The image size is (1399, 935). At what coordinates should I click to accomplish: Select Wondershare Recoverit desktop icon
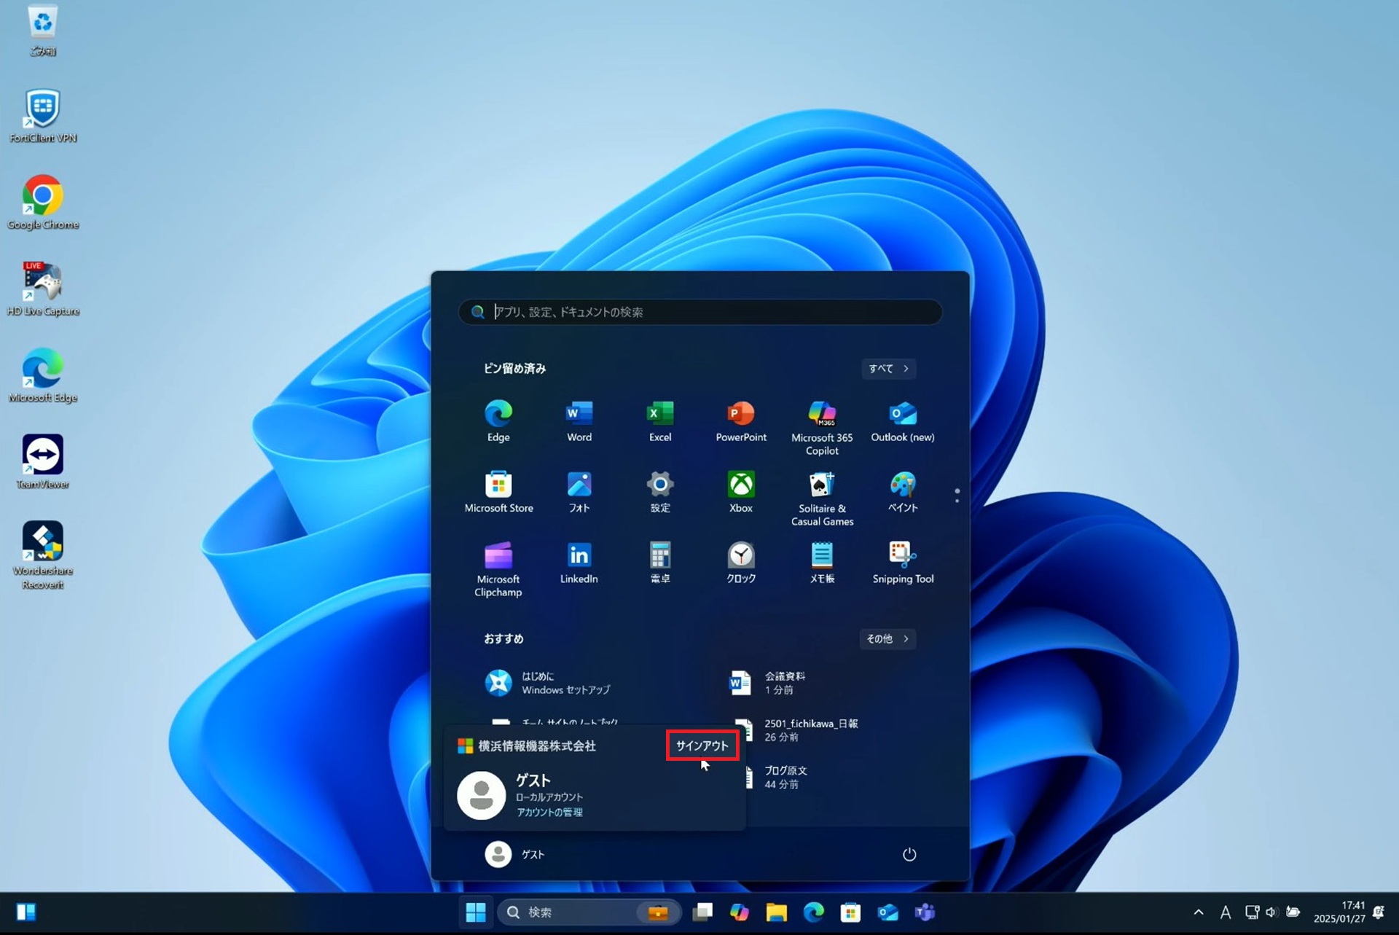click(x=42, y=555)
